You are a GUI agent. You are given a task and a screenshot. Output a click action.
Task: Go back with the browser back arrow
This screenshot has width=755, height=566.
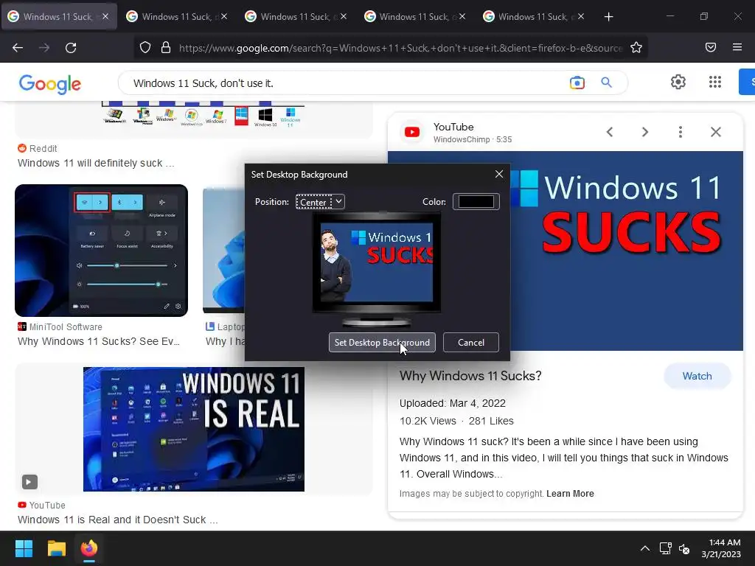18,48
